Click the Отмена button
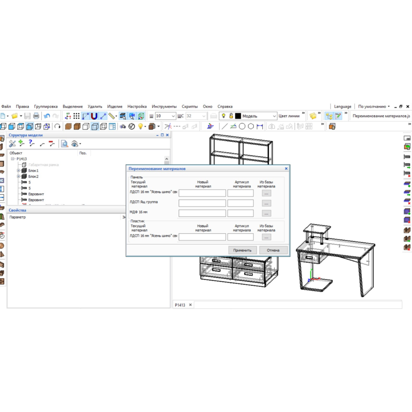412x412 pixels. coord(273,250)
